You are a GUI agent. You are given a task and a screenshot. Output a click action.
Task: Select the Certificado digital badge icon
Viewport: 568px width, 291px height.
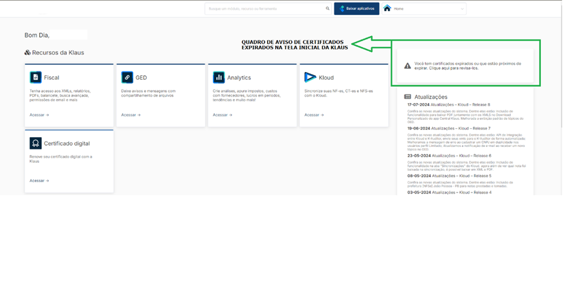pos(35,144)
